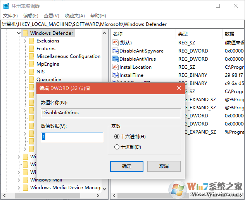Select the Quarantine tree item label
245x200 pixels.
[x=49, y=80]
